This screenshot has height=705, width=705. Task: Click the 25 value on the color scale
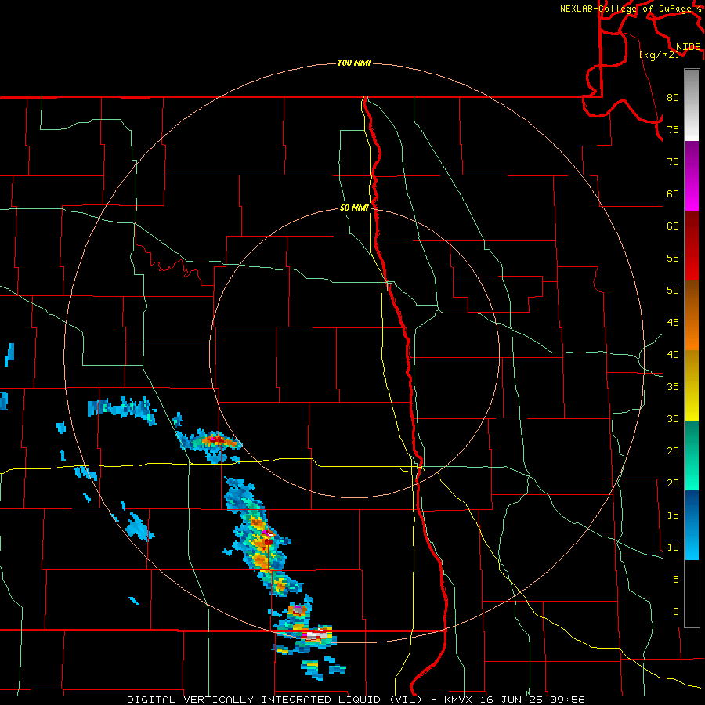(x=673, y=451)
